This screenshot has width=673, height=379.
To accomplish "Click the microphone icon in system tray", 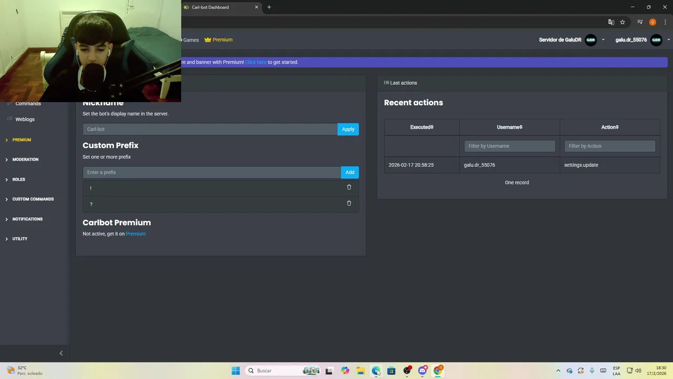I will point(592,371).
